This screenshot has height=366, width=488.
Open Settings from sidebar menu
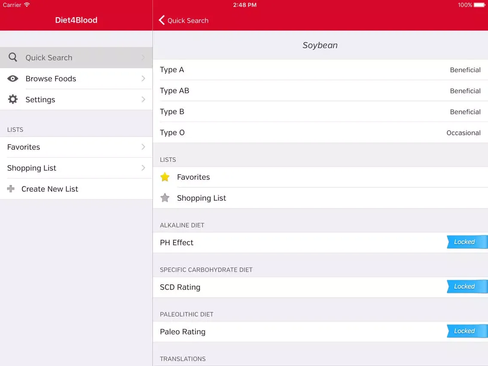coord(76,99)
